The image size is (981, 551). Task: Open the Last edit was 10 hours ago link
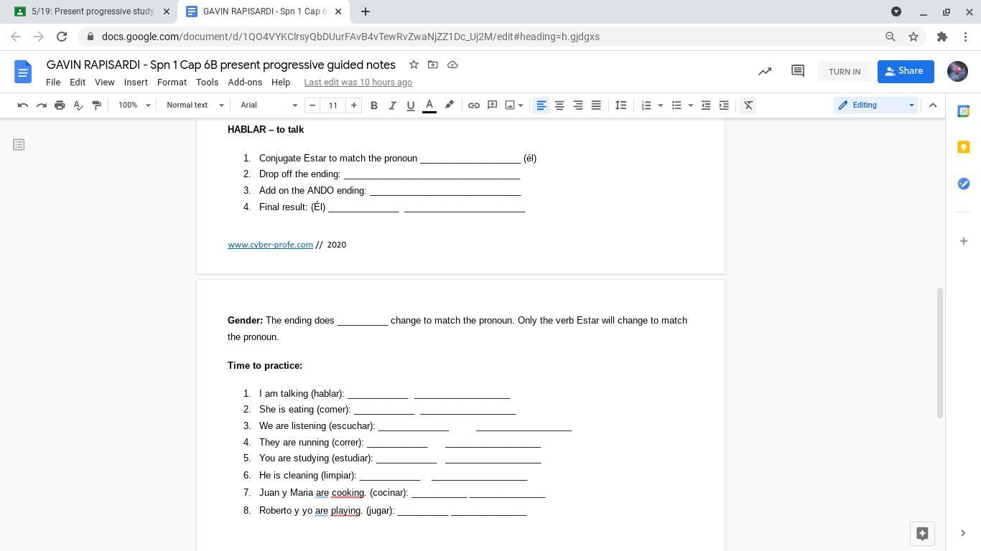pos(358,83)
